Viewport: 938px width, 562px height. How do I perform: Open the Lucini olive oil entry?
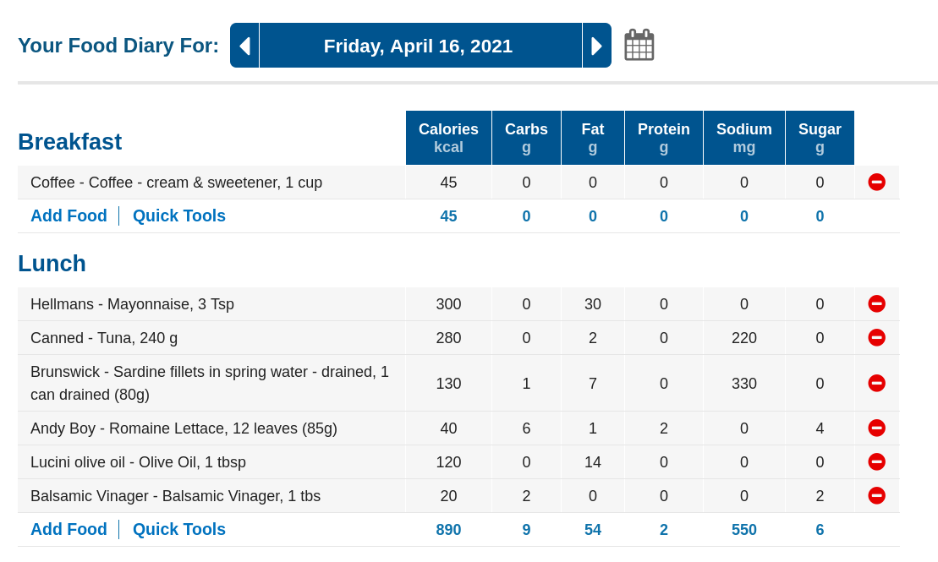pyautogui.click(x=138, y=462)
